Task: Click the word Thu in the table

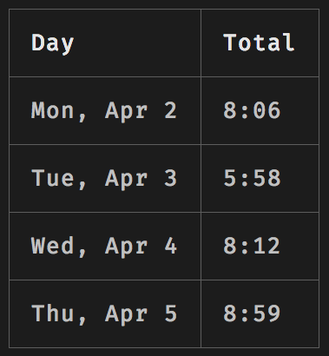Action: 52,313
